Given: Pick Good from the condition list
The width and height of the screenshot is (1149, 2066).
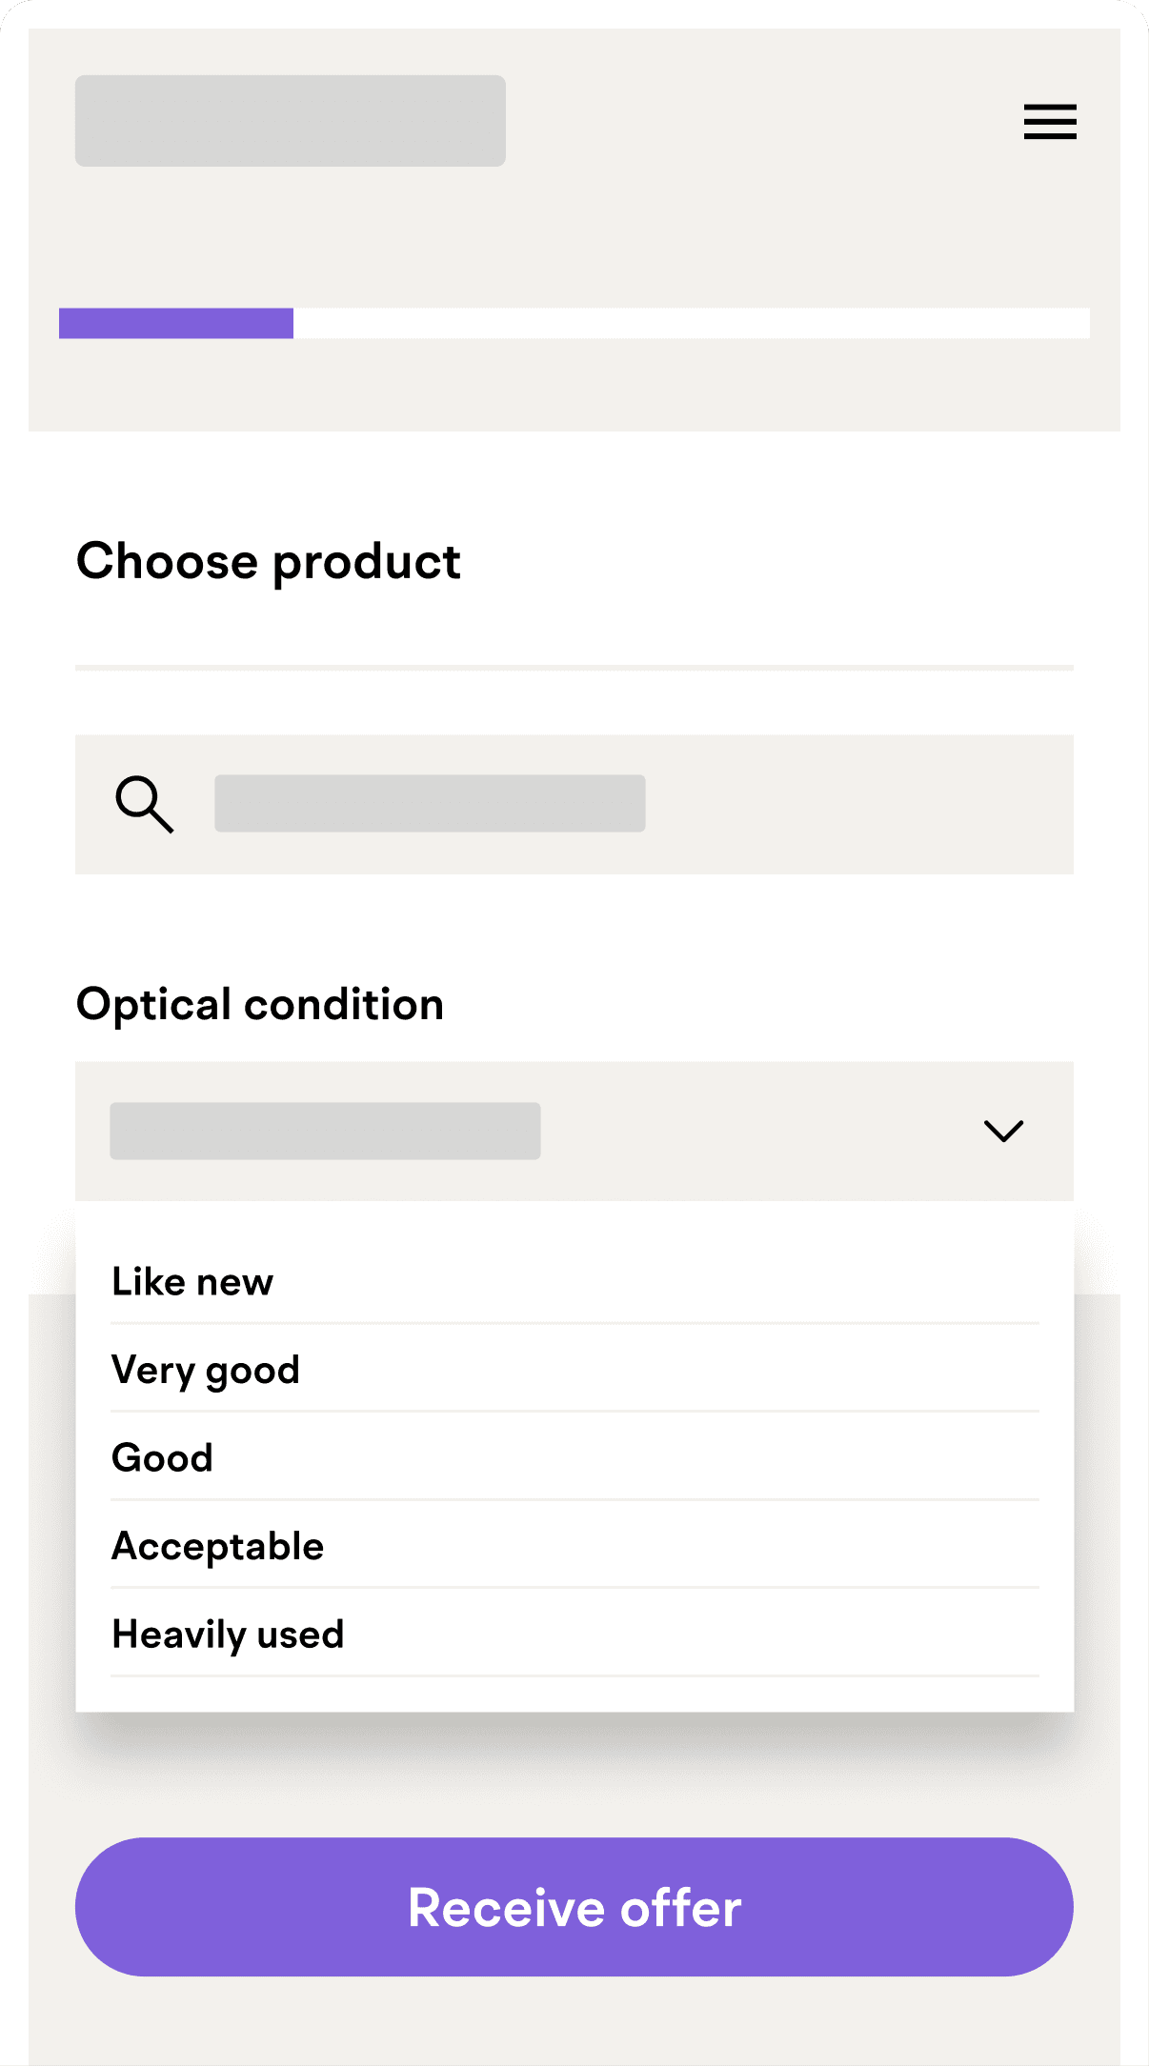Looking at the screenshot, I should tap(163, 1458).
